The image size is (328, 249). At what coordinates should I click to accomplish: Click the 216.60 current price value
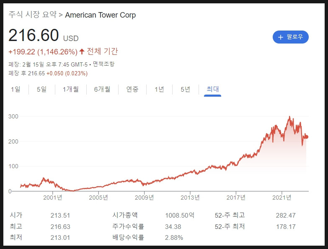click(x=34, y=35)
